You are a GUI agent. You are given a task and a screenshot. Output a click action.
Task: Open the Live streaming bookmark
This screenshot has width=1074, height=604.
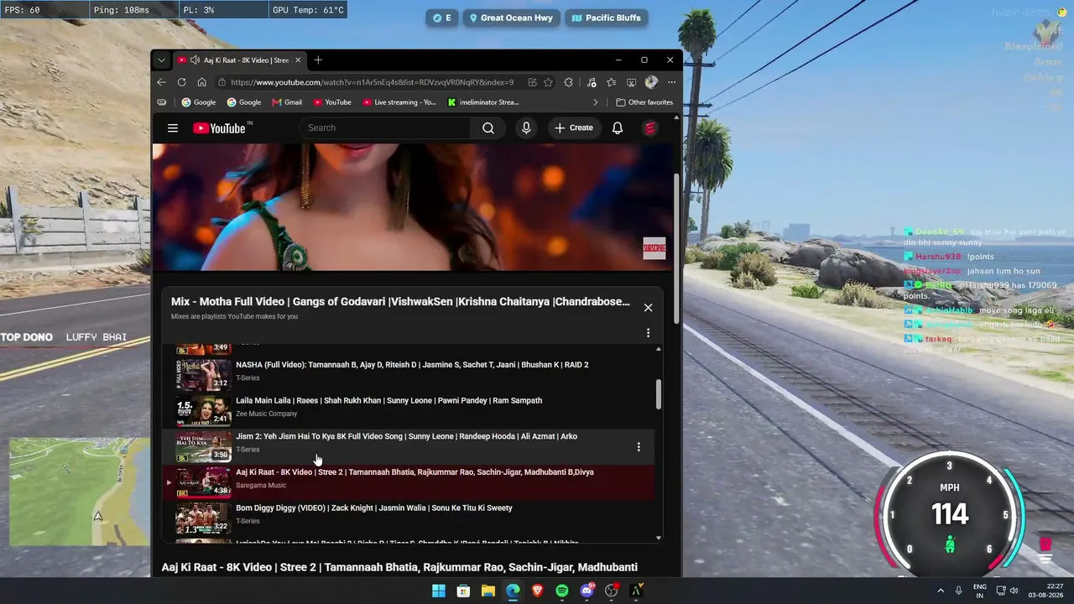(399, 102)
